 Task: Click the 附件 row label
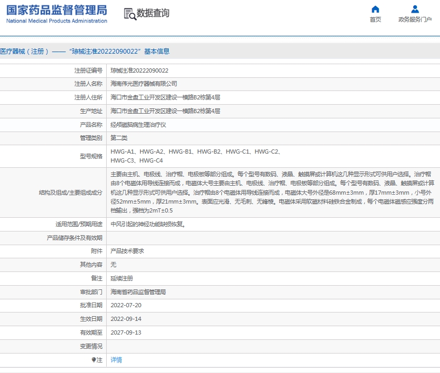coord(97,251)
